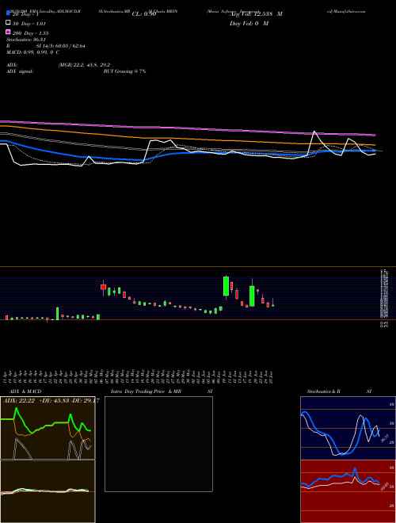Click the 'BUY Growing @ 7%' signal text
This screenshot has width=396, height=523.
[x=124, y=71]
